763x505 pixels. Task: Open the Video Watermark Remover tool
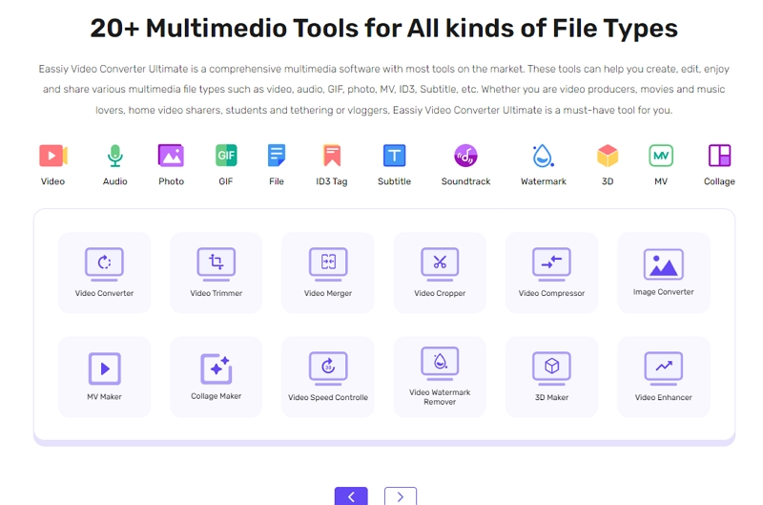point(440,376)
